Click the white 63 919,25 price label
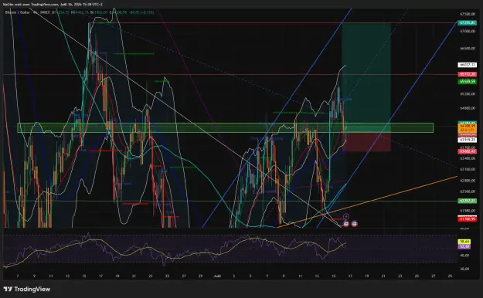483x298 pixels. pyautogui.click(x=467, y=140)
